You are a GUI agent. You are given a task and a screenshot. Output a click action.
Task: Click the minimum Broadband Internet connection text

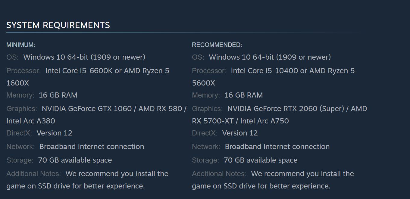pyautogui.click(x=92, y=147)
